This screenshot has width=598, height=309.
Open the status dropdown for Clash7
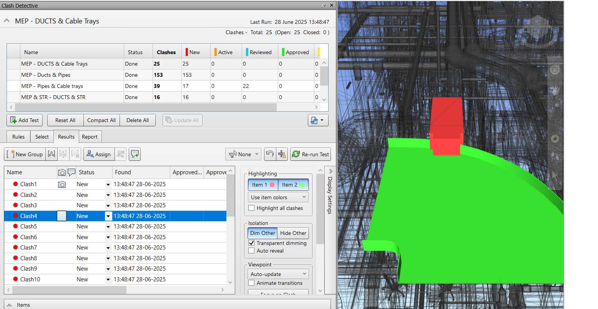108,248
